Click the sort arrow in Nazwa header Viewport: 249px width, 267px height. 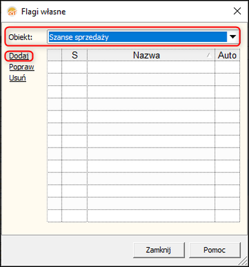210,56
